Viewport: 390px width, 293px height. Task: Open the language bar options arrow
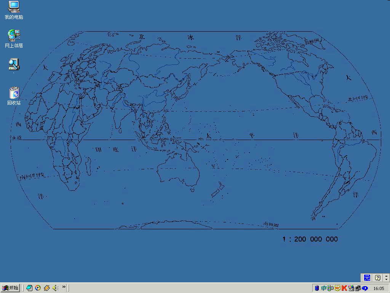coord(386,278)
